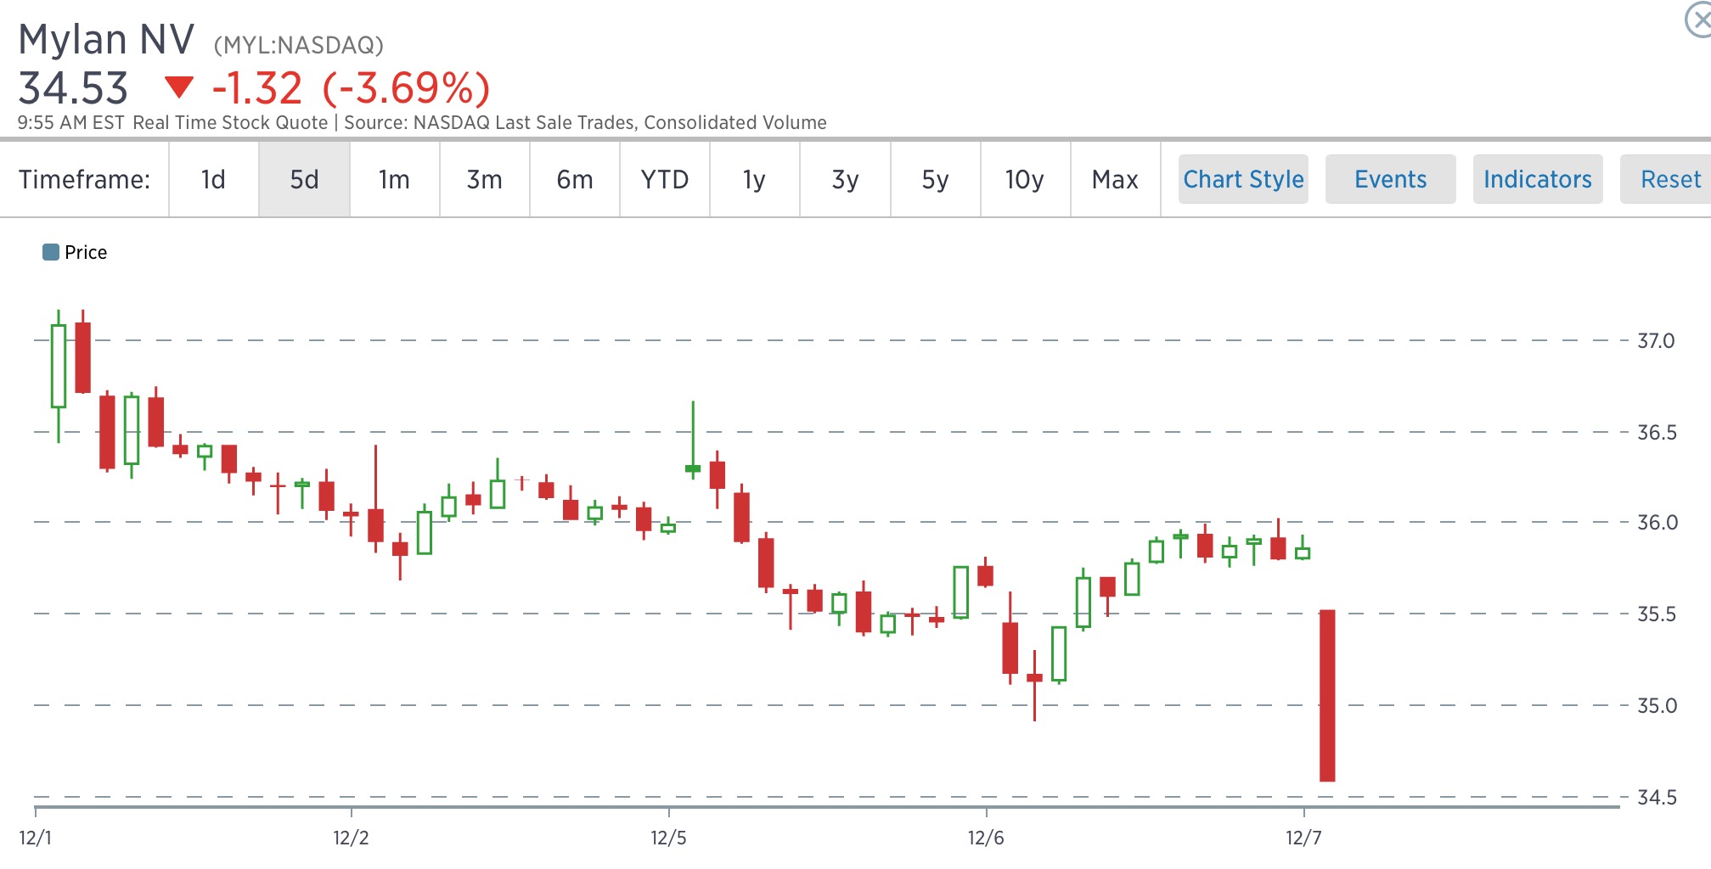
Task: View the 10y timeframe
Action: [1025, 179]
